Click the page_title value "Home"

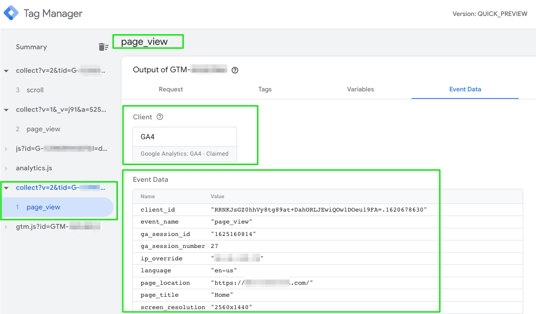click(x=222, y=295)
